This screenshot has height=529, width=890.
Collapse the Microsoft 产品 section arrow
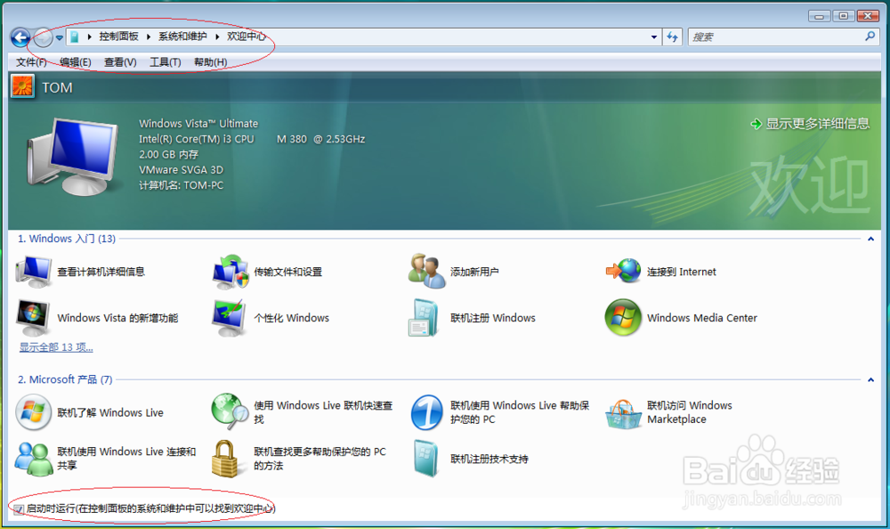click(x=870, y=380)
